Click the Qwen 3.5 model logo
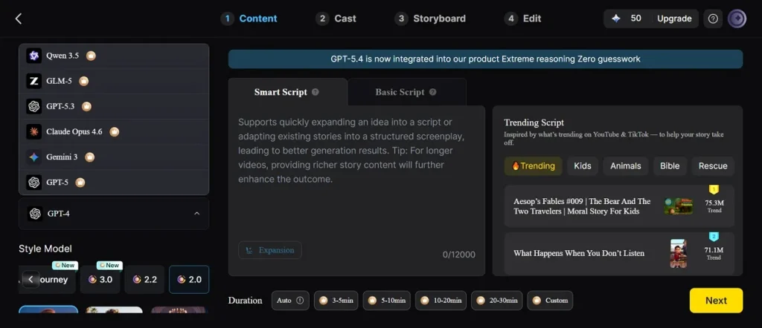Screen dimensions: 762x328 point(34,56)
